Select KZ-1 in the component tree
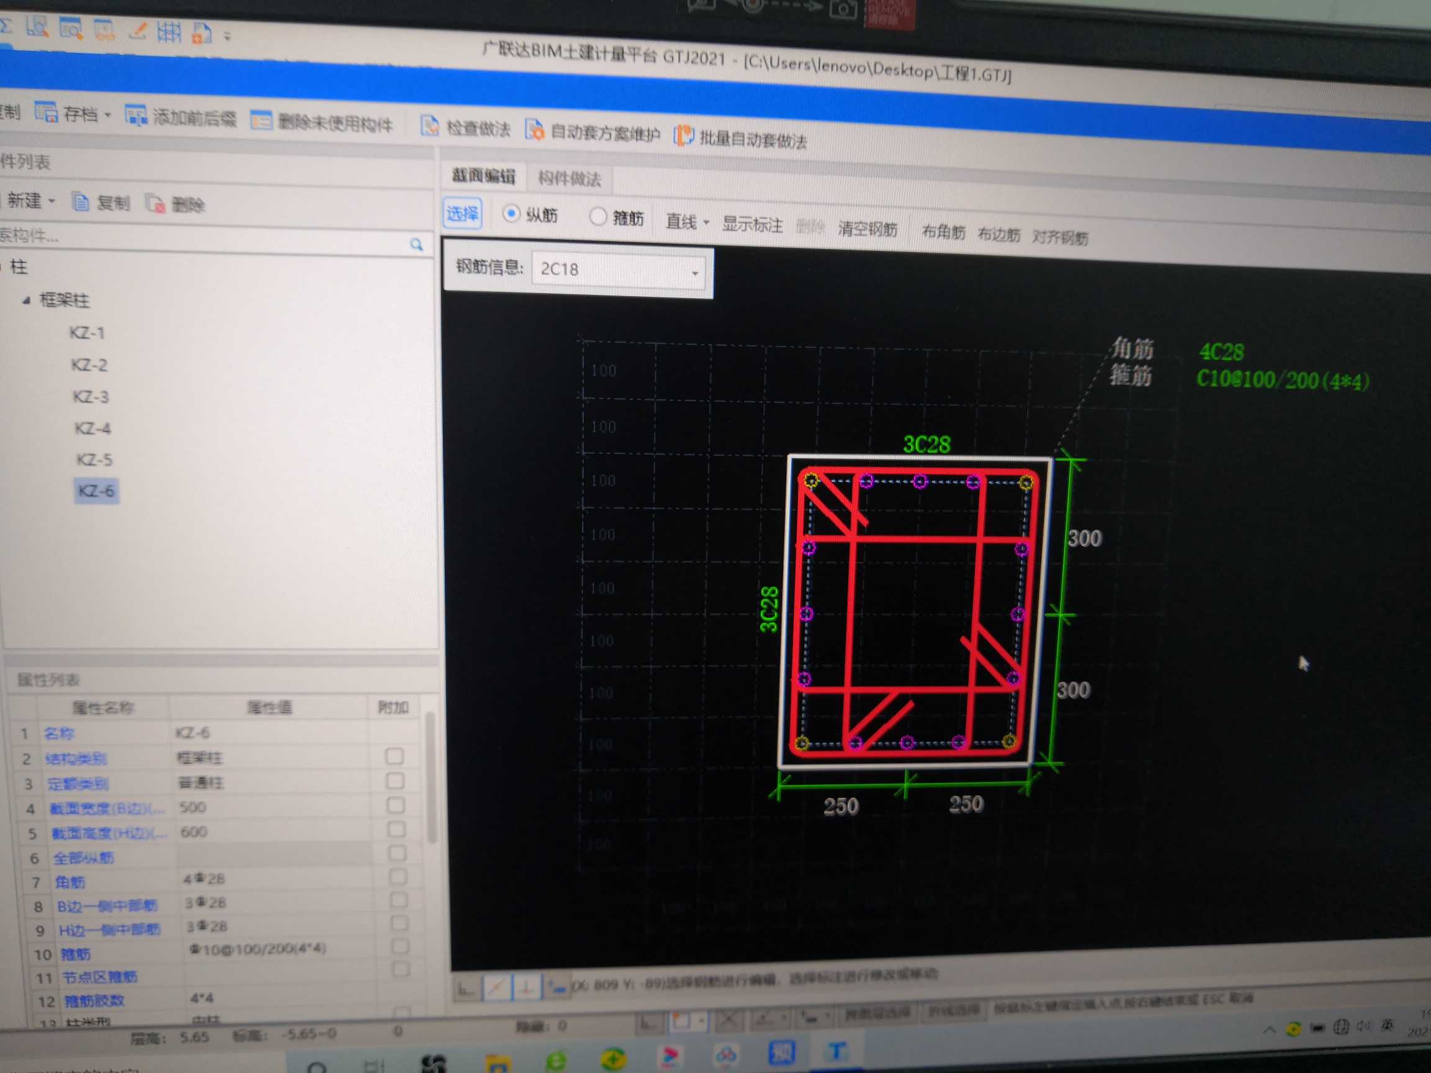Image resolution: width=1431 pixels, height=1073 pixels. tap(88, 333)
